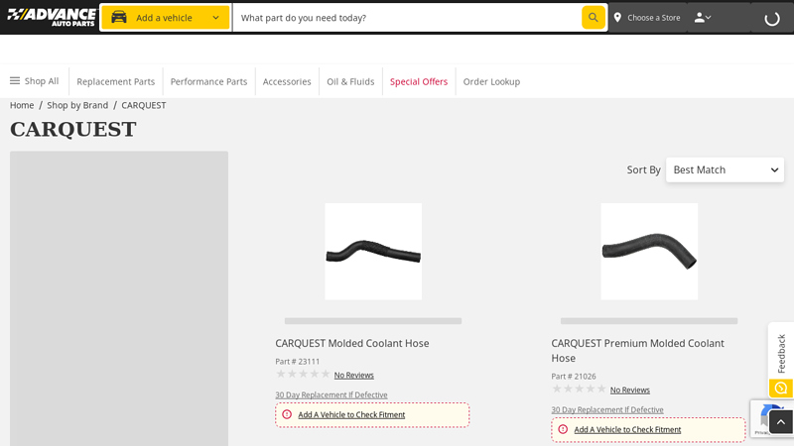Open CARQUEST Premium Molded Coolant Hose title

point(637,351)
